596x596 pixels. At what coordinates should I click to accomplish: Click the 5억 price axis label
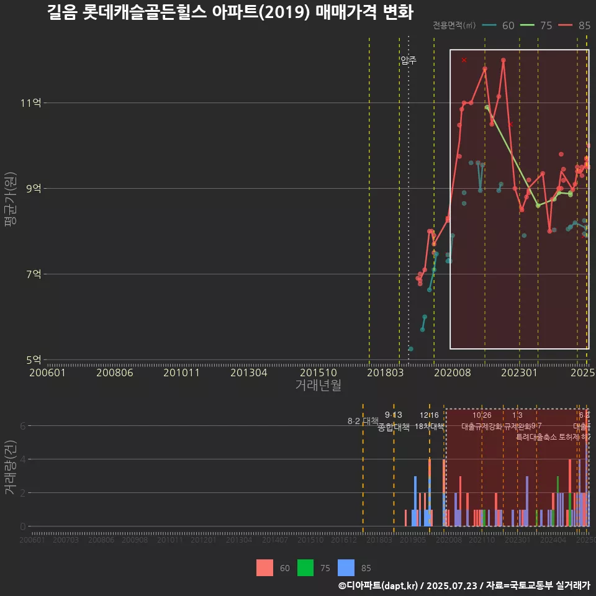click(x=34, y=359)
